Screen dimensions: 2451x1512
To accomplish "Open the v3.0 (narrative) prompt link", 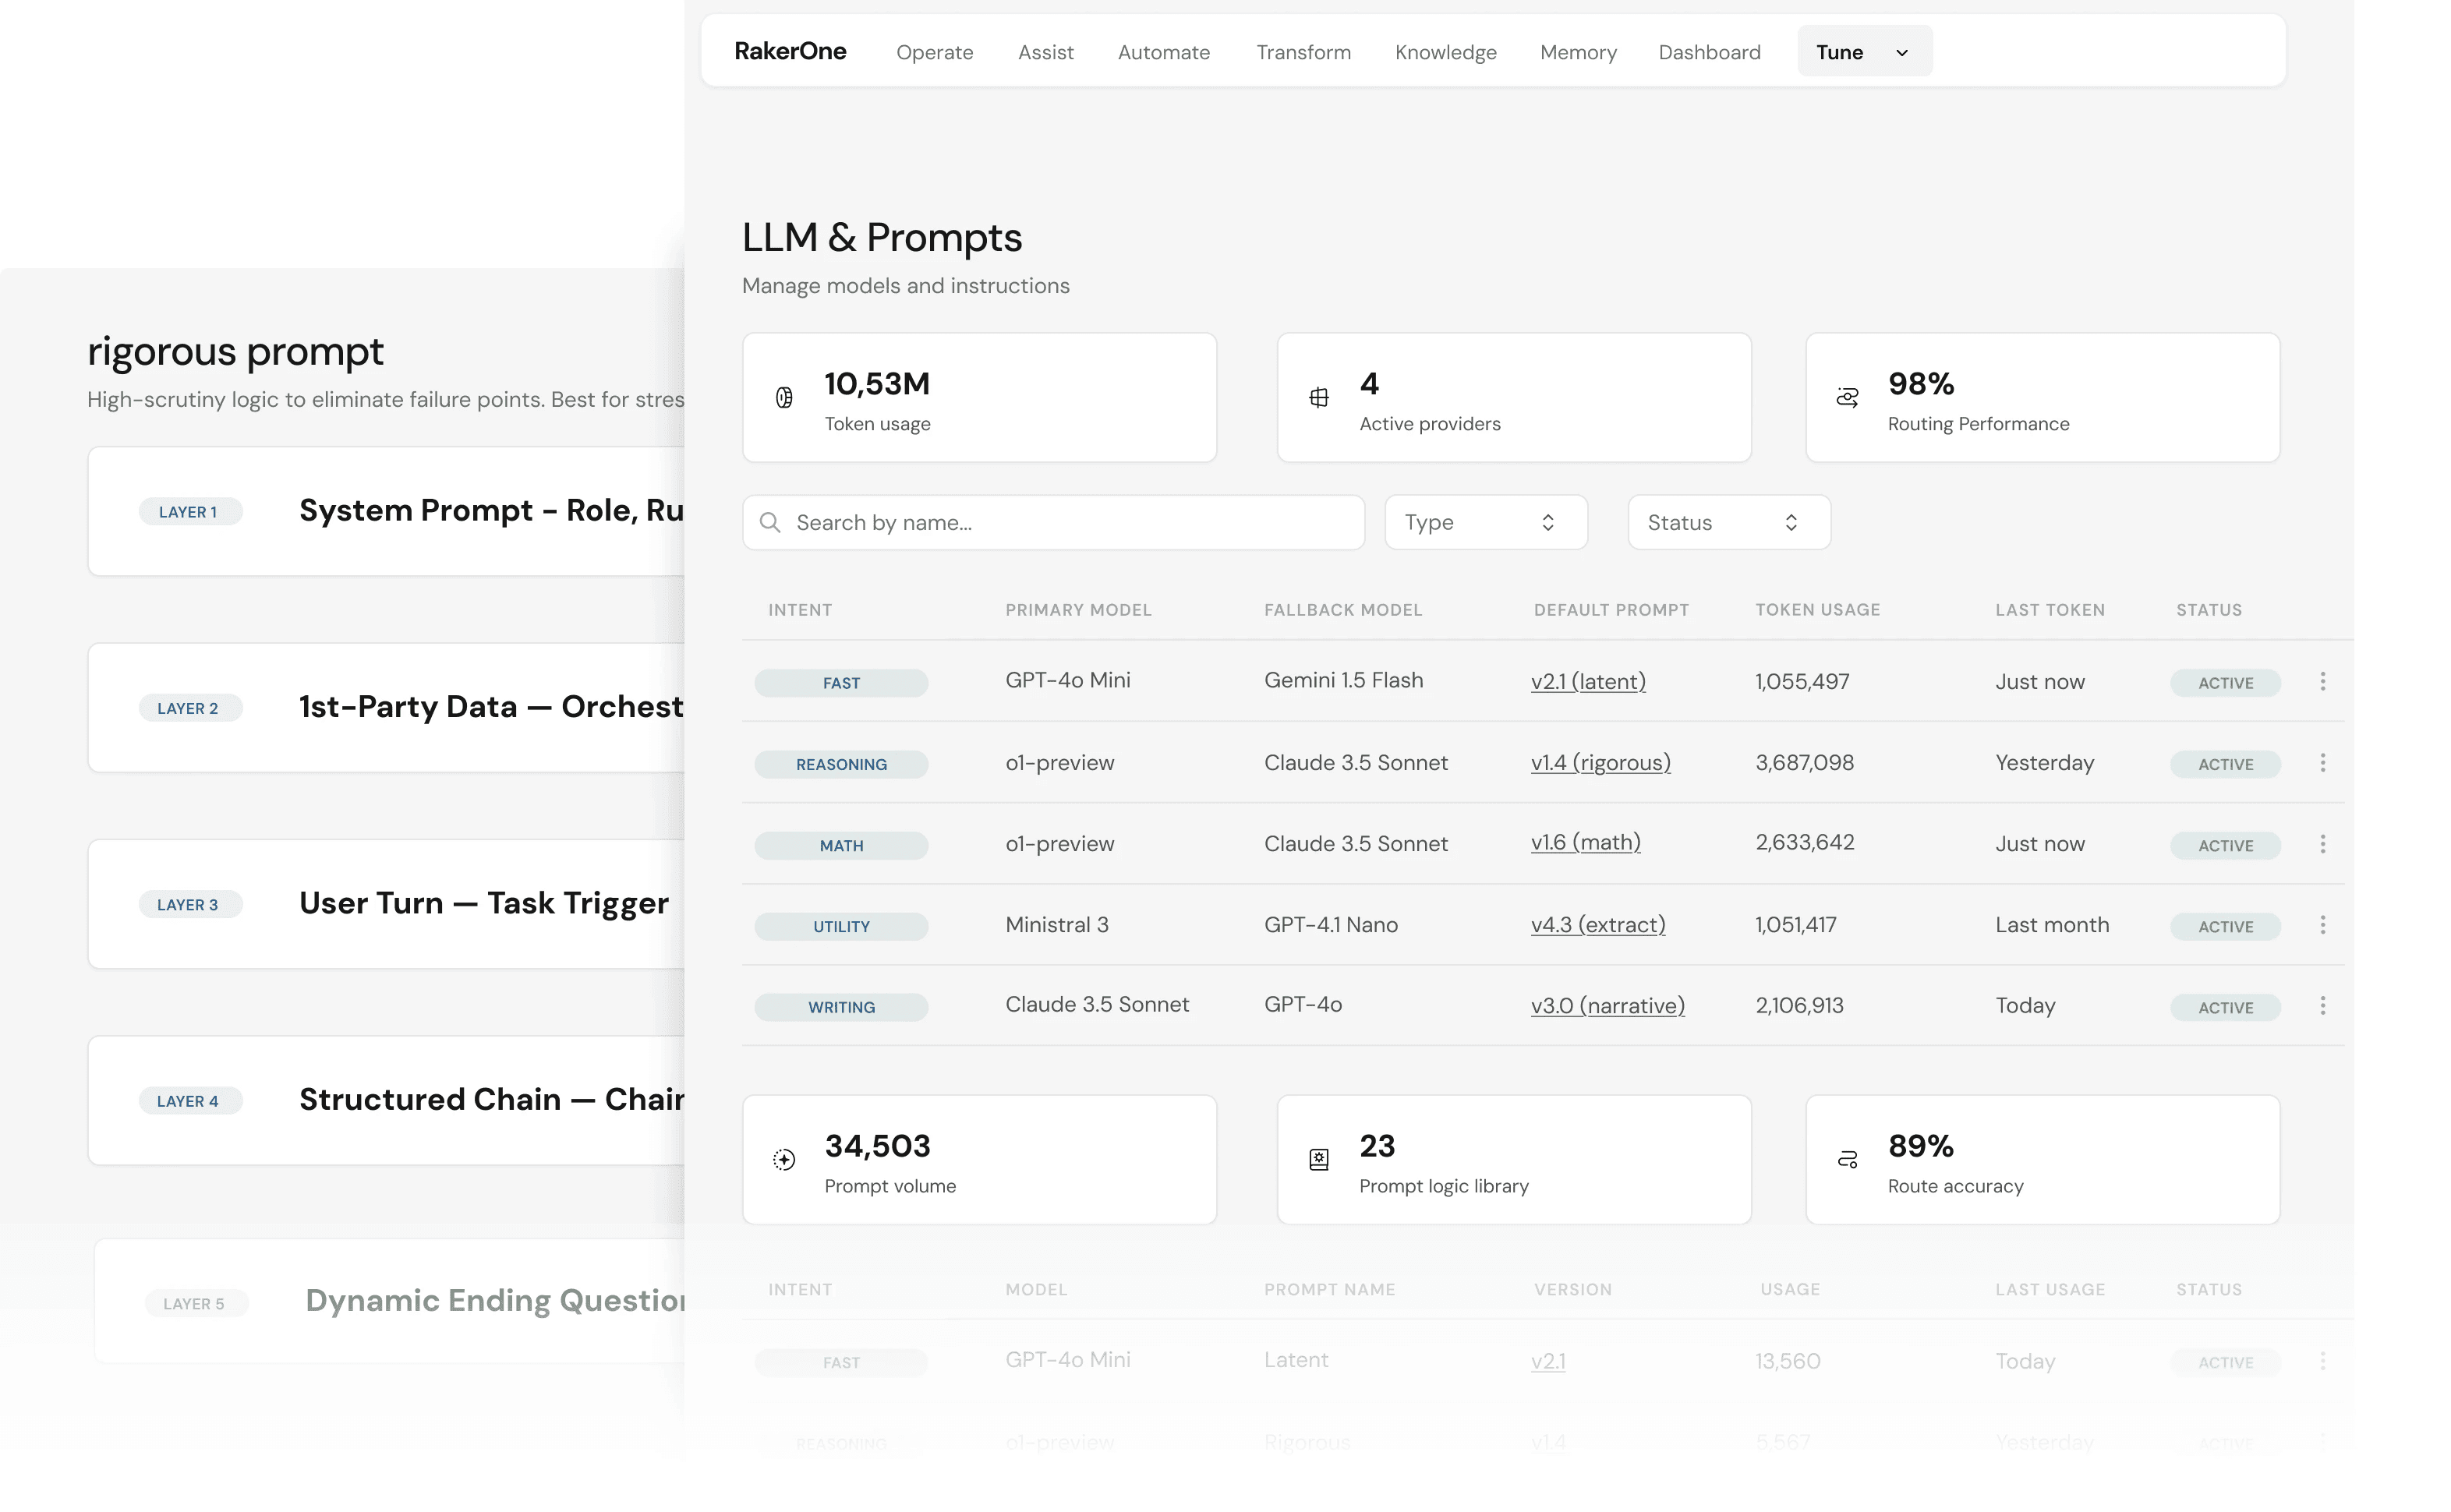I will (x=1608, y=1006).
